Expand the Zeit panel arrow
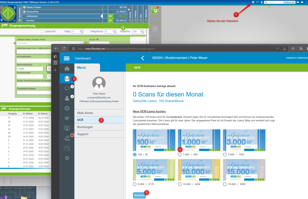The height and width of the screenshot is (199, 308). pyautogui.click(x=141, y=20)
